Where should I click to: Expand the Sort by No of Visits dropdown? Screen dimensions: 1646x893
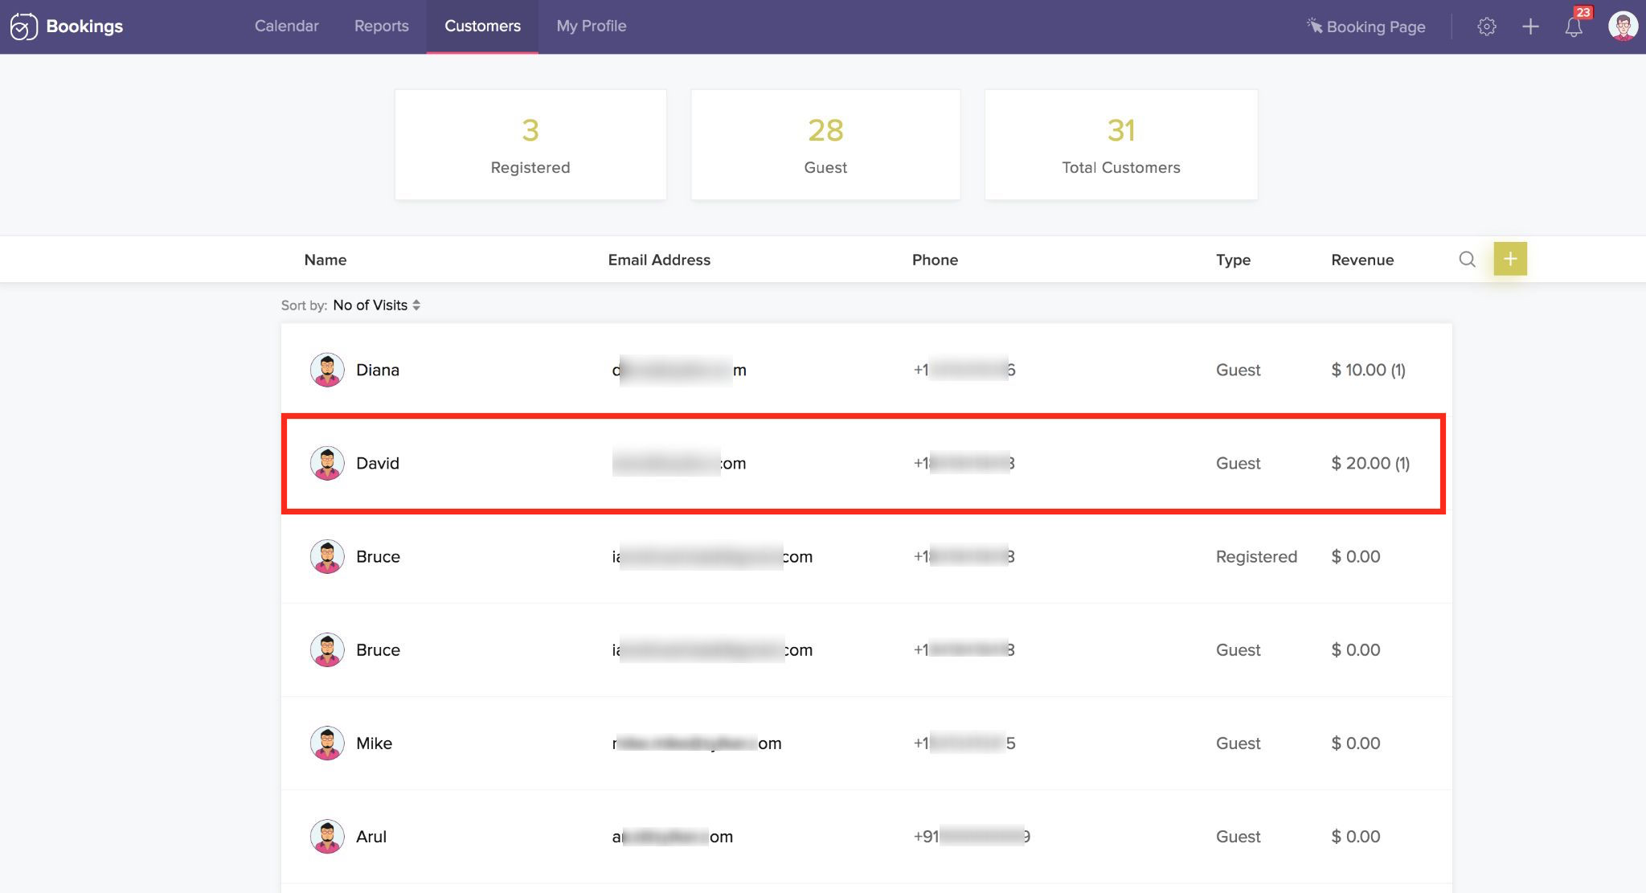[x=376, y=305]
